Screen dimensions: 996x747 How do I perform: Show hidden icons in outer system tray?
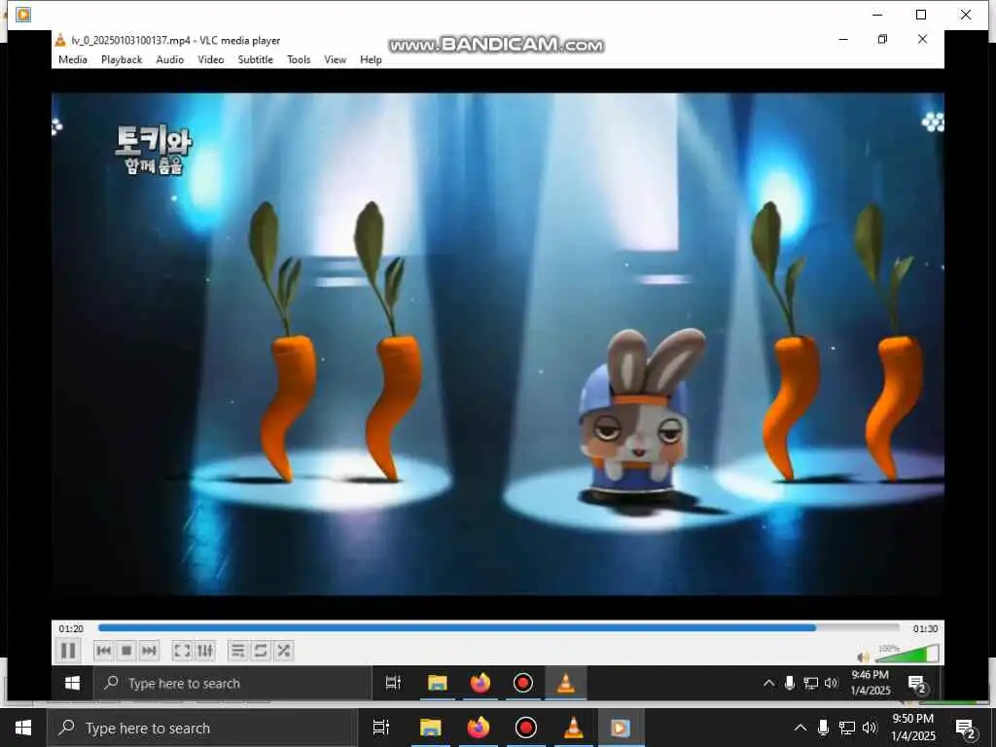pyautogui.click(x=800, y=728)
